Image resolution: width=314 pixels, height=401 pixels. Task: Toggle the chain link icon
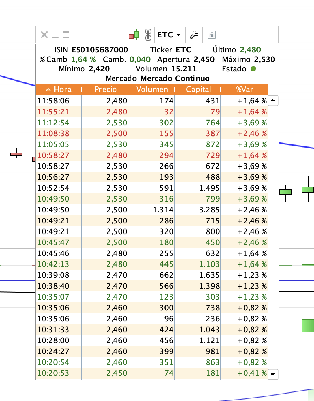point(148,35)
